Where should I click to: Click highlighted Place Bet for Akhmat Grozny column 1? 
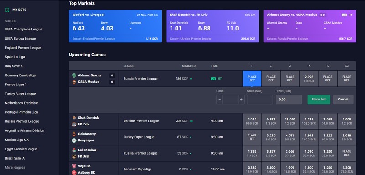click(x=252, y=79)
